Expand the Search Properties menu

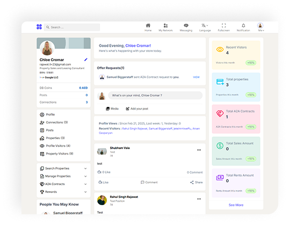coord(63,169)
